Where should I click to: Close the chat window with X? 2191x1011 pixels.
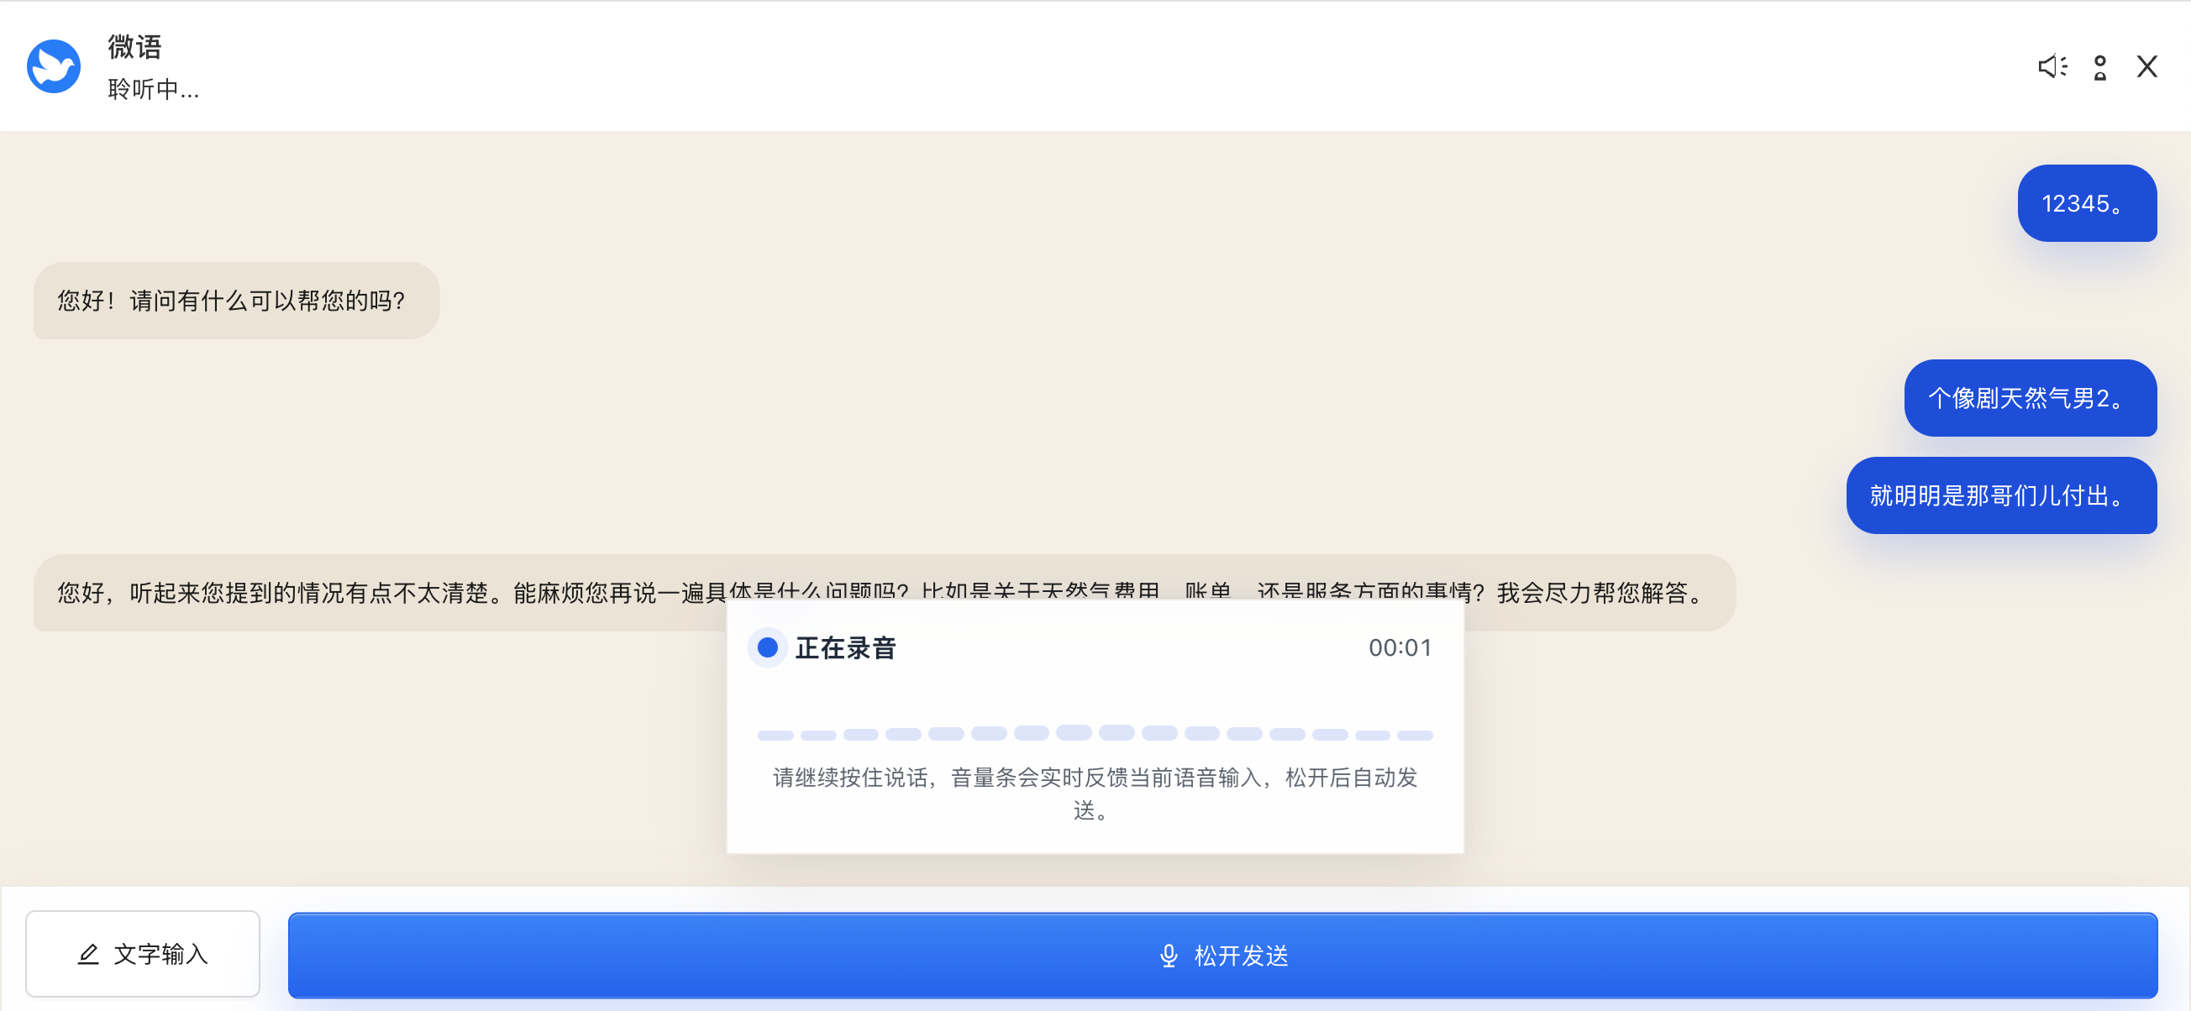[x=2146, y=66]
